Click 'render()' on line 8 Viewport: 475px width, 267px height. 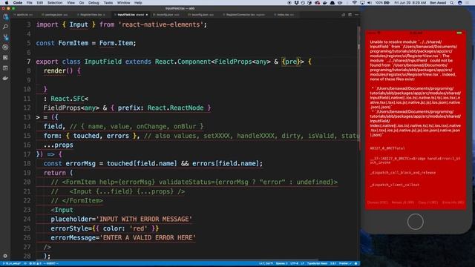point(58,71)
